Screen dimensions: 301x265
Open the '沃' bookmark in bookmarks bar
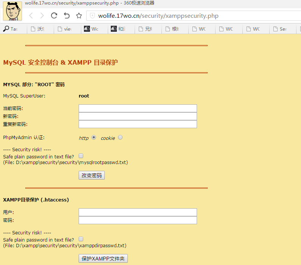(38, 29)
